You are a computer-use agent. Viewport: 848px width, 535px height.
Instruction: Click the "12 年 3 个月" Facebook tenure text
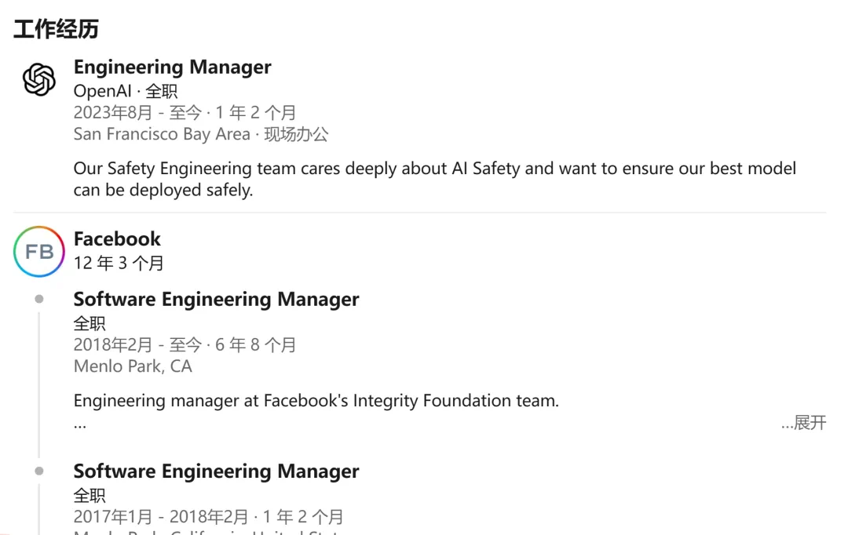tap(119, 263)
